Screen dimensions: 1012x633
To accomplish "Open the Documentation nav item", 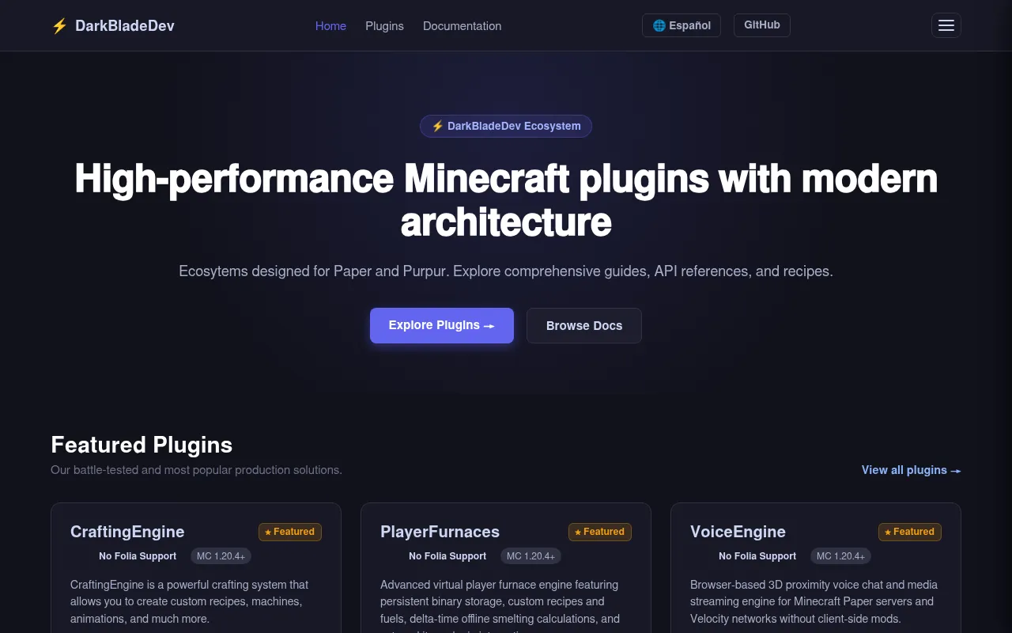I will point(462,26).
